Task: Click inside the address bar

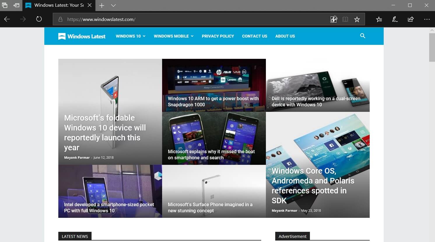Action: tap(175, 19)
